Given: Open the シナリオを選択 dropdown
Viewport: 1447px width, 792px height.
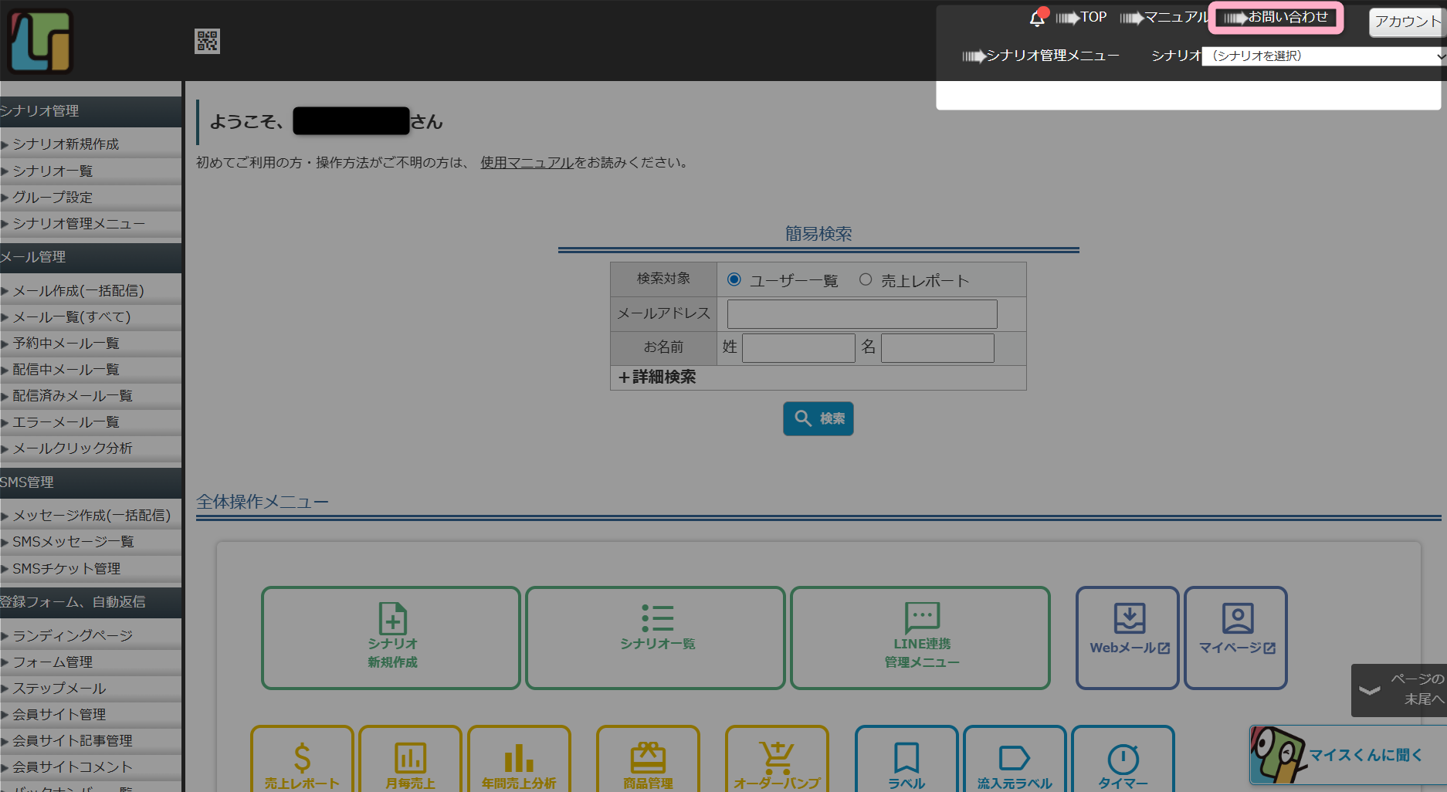Looking at the screenshot, I should [1323, 56].
